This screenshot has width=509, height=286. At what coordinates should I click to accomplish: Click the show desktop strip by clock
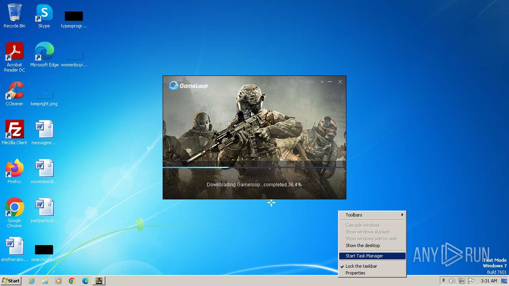tap(504, 281)
